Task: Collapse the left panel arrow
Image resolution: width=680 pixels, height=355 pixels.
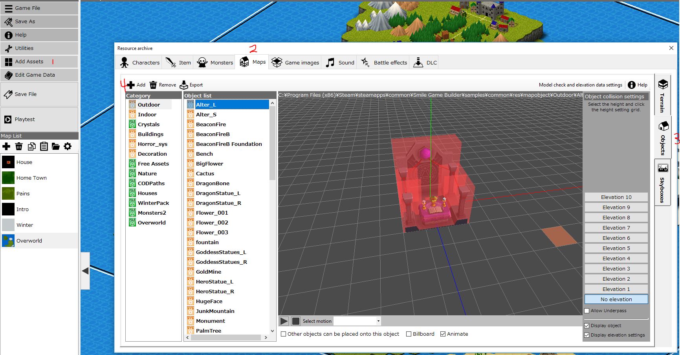Action: click(85, 271)
